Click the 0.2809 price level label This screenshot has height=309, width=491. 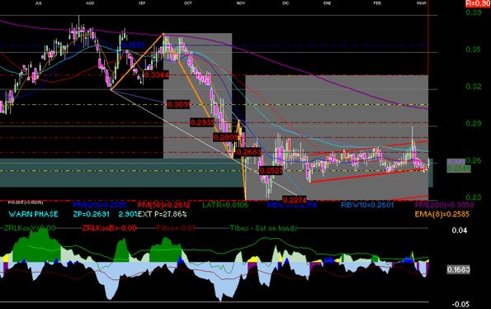click(225, 137)
